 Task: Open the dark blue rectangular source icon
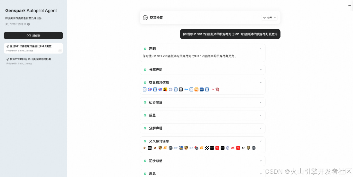point(202,89)
